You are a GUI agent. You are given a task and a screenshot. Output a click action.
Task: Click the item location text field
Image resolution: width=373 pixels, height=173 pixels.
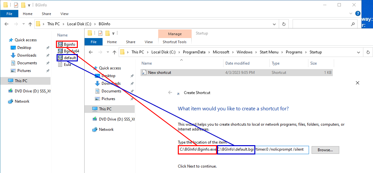pyautogui.click(x=281, y=150)
